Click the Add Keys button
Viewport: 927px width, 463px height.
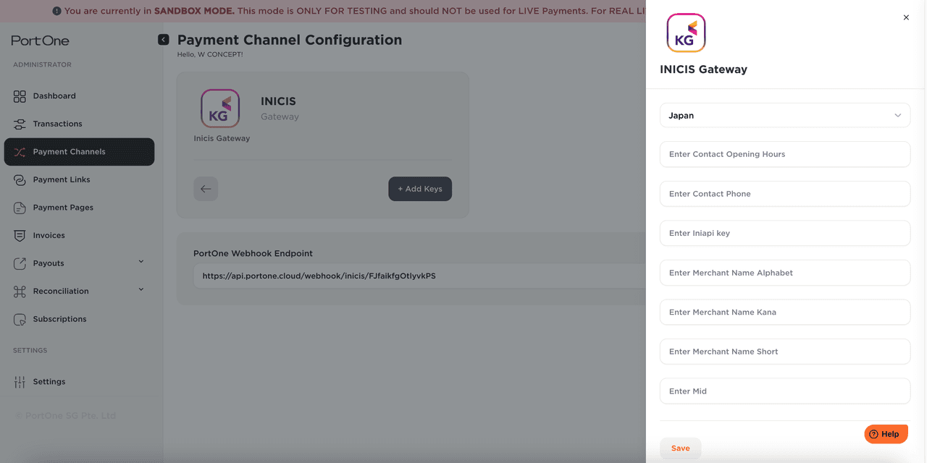(x=420, y=189)
